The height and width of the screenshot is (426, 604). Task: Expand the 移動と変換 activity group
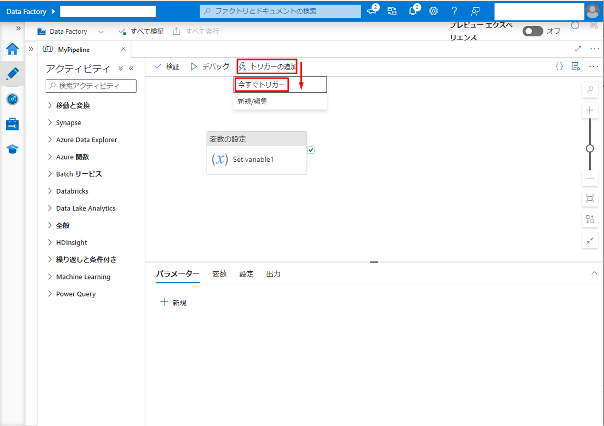pyautogui.click(x=72, y=106)
